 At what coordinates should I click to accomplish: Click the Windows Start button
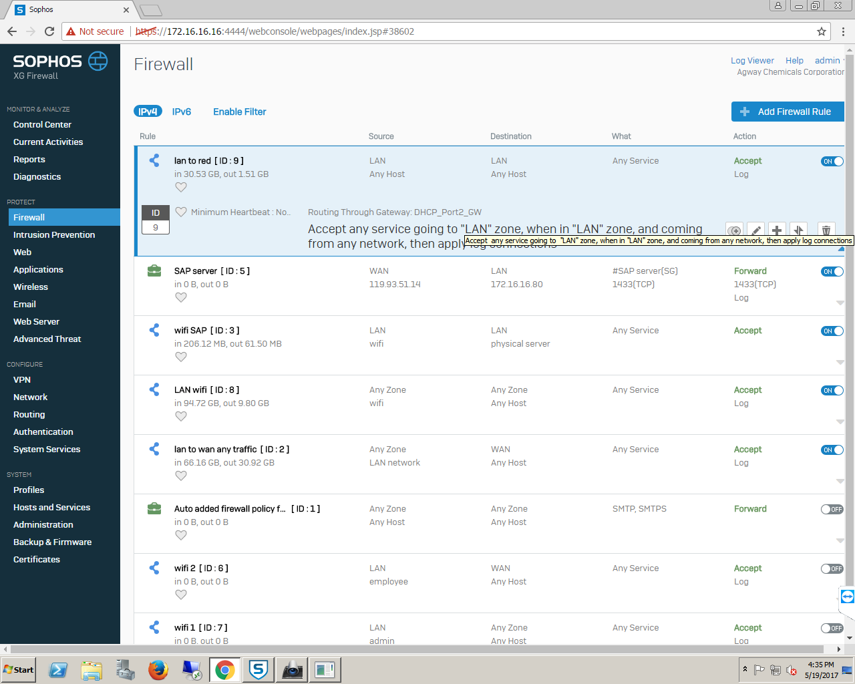click(x=18, y=669)
